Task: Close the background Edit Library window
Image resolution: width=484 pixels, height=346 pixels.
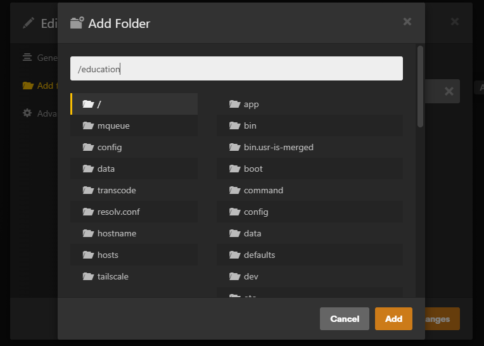Action: (455, 22)
